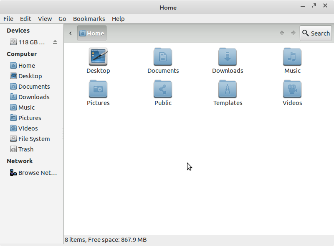
Task: Click the sidebar resize handle
Action: coord(63,134)
